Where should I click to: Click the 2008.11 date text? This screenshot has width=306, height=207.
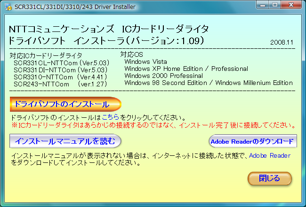click(x=282, y=42)
